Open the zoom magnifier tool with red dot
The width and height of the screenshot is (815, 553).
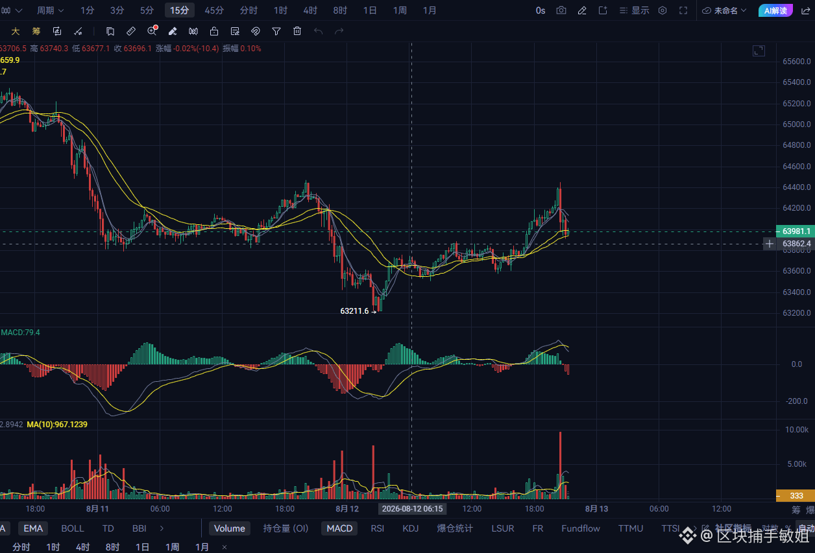tap(152, 31)
